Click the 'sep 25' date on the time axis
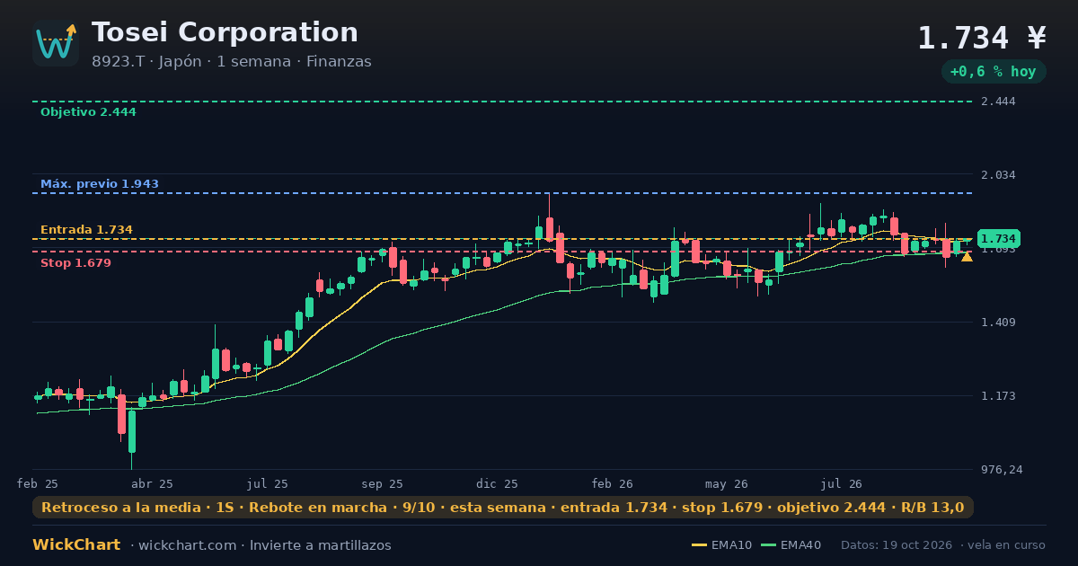The height and width of the screenshot is (566, 1078). pyautogui.click(x=383, y=484)
